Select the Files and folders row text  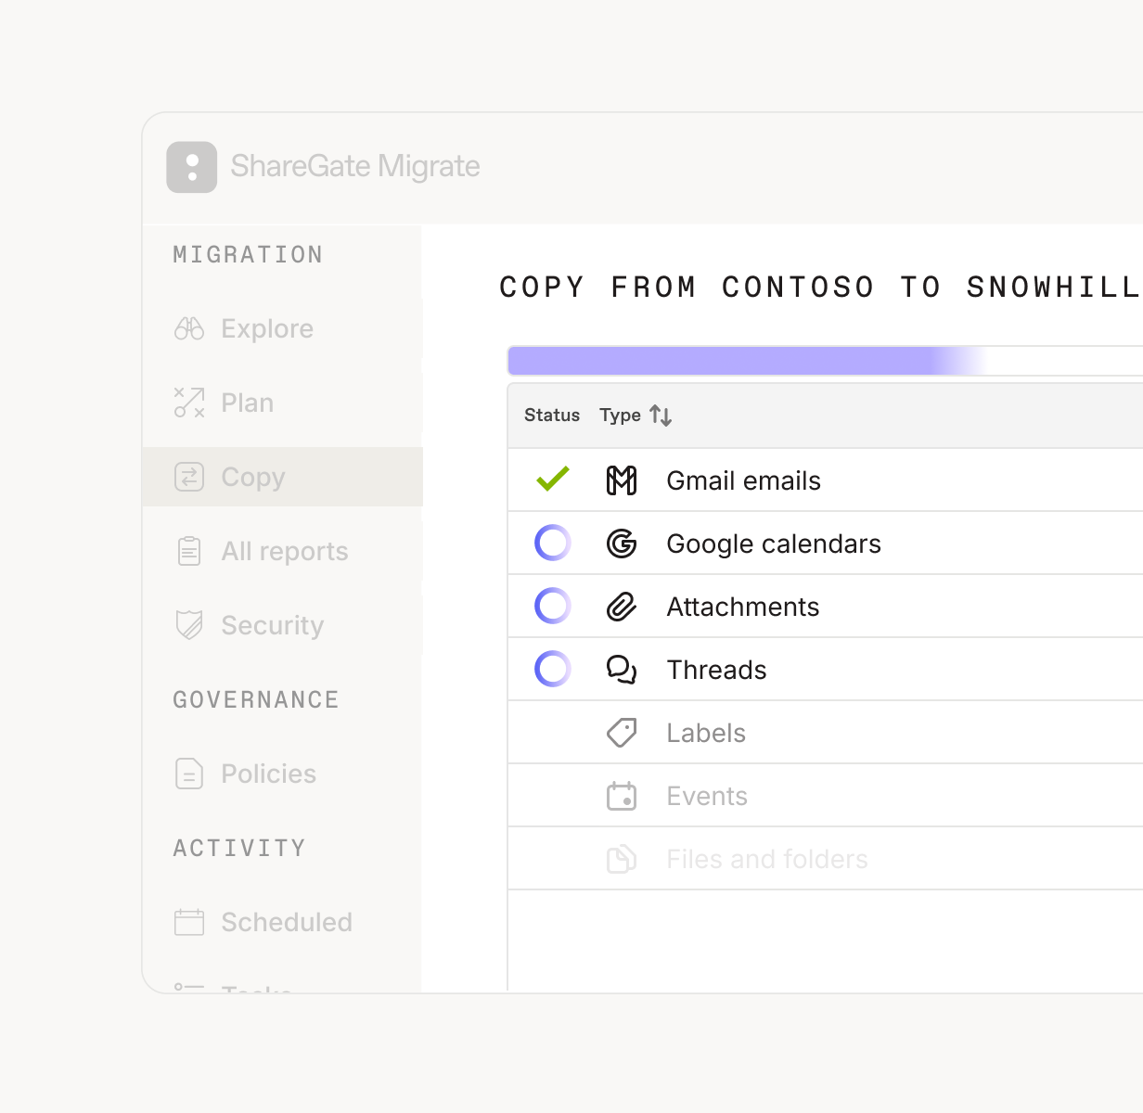[767, 859]
